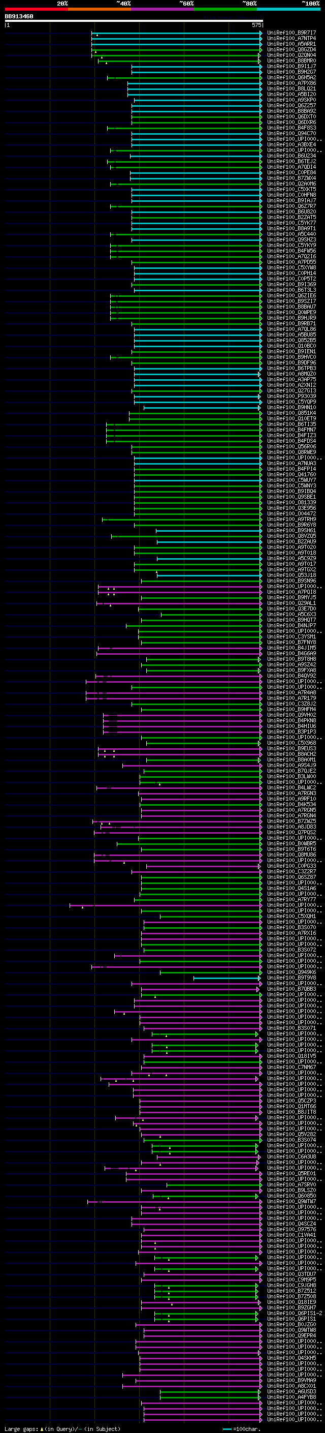Open hit UniRef100_A7NTP4 label
The width and height of the screenshot is (325, 1433).
291,39
